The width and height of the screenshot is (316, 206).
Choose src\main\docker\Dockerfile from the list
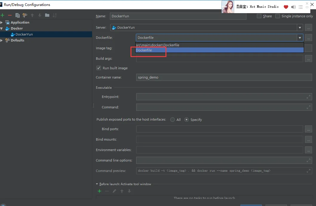pos(158,45)
